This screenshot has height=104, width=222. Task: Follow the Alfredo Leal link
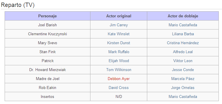click(x=183, y=52)
